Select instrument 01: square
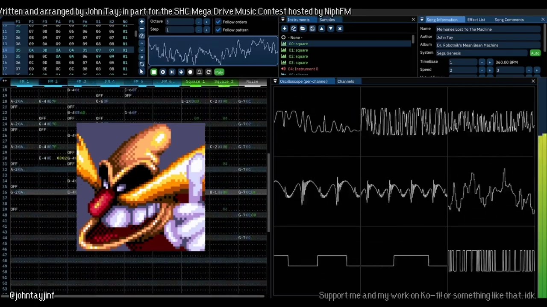Viewport: 547px width, 307px height. (346, 50)
